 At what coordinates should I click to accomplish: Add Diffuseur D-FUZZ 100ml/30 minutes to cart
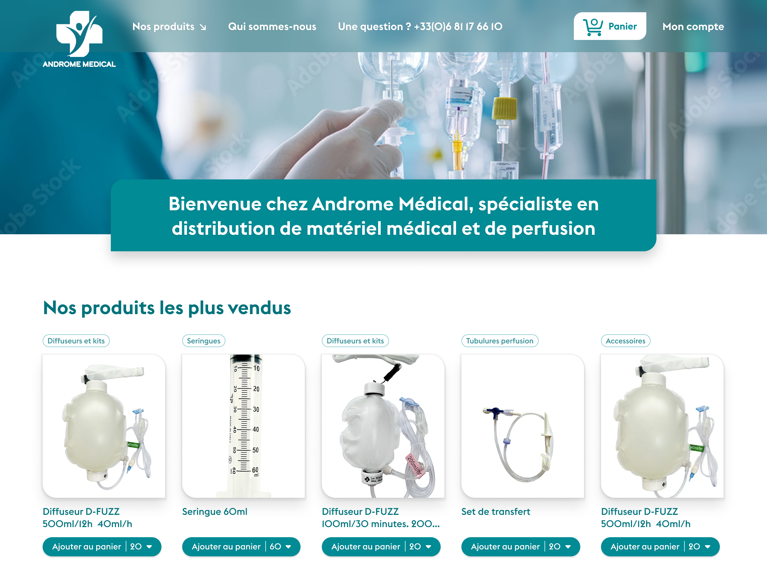[x=366, y=547]
